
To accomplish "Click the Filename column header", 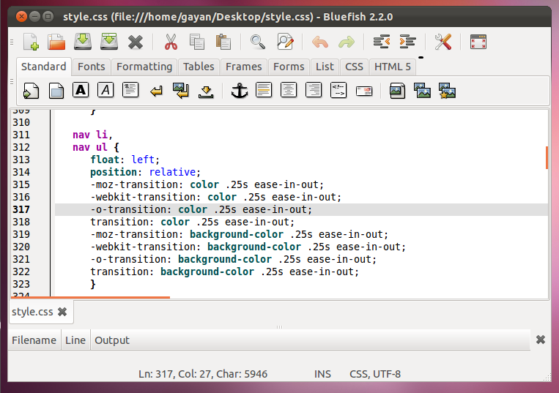I will click(34, 340).
